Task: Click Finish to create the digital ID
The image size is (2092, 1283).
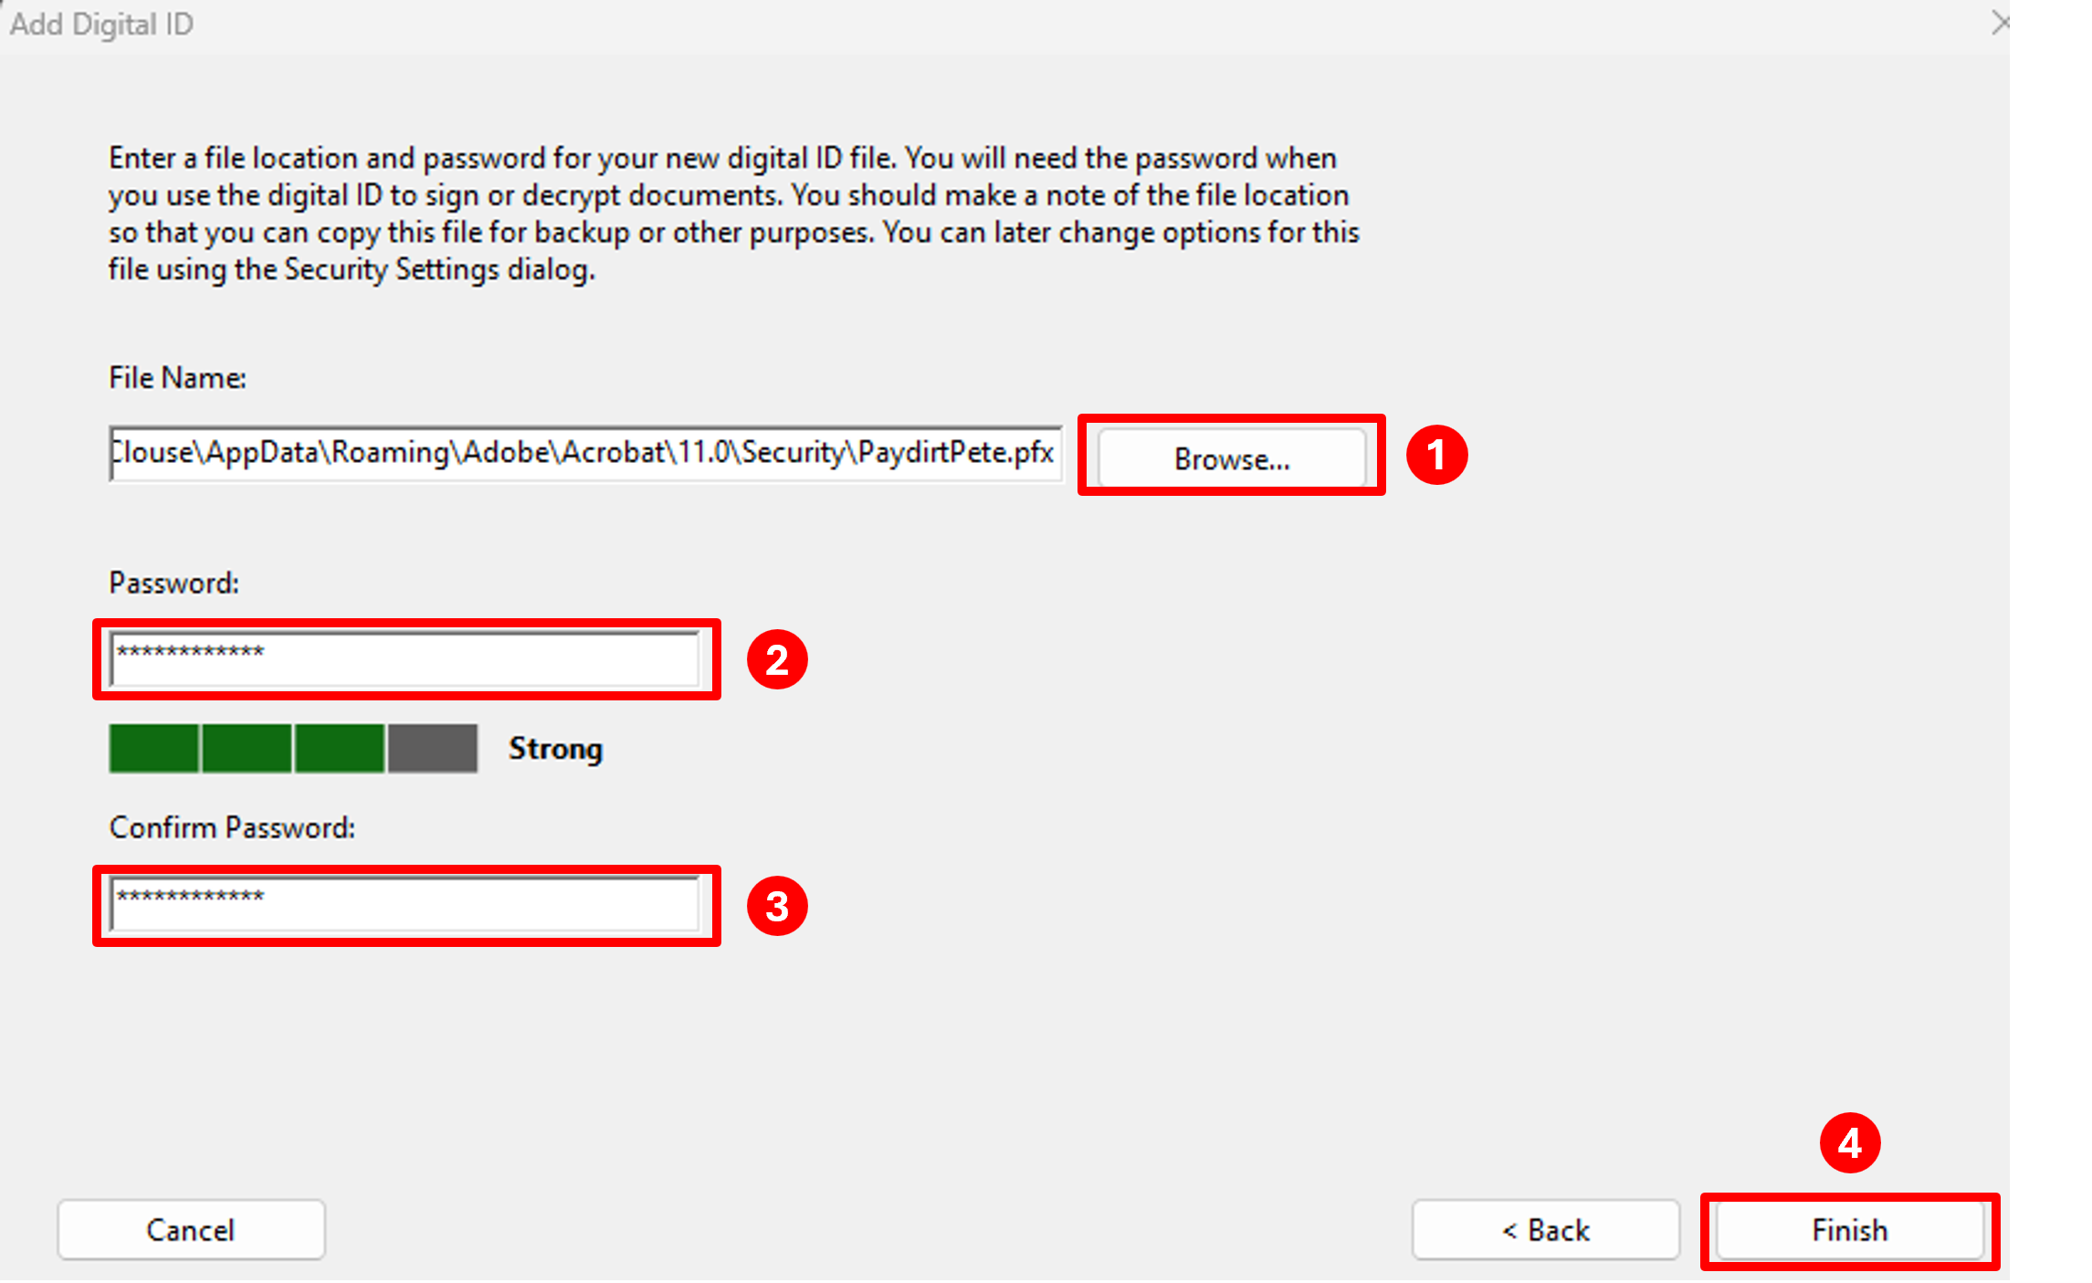Action: click(1849, 1230)
